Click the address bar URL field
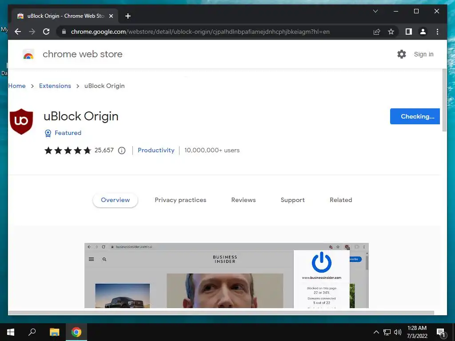Viewport: 455px width, 341px height. point(200,32)
